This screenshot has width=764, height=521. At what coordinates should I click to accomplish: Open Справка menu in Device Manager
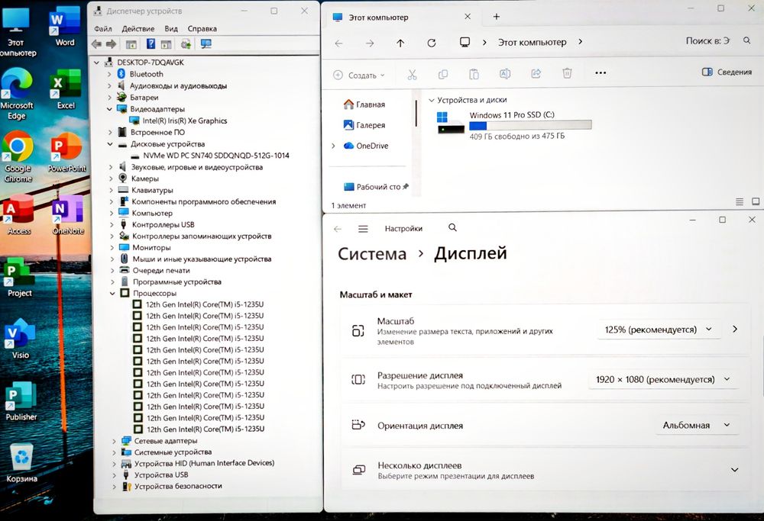coord(202,29)
